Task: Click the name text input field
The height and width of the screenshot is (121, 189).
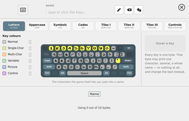Action: click(80, 12)
